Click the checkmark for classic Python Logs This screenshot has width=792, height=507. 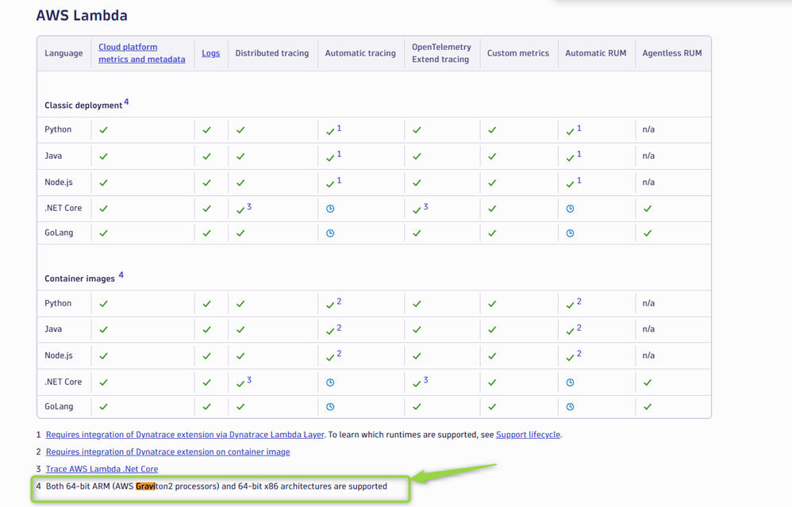(x=206, y=130)
